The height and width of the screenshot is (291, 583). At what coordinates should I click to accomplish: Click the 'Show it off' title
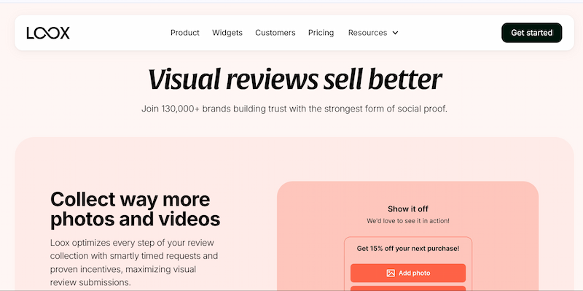click(x=408, y=209)
